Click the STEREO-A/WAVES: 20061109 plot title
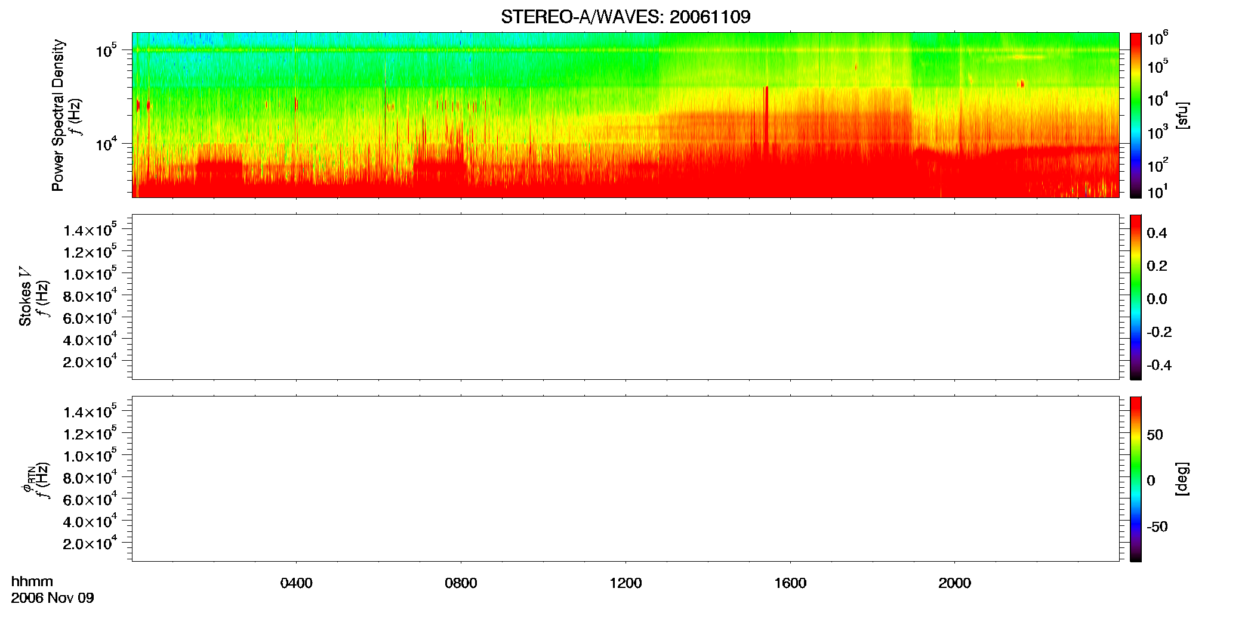The image size is (1251, 644). click(x=625, y=17)
